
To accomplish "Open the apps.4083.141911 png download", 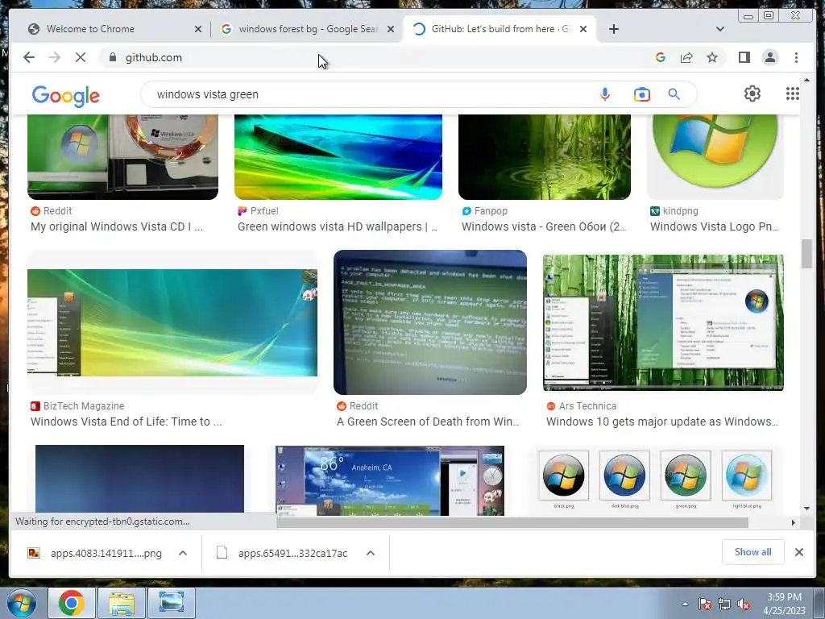I will click(x=95, y=553).
